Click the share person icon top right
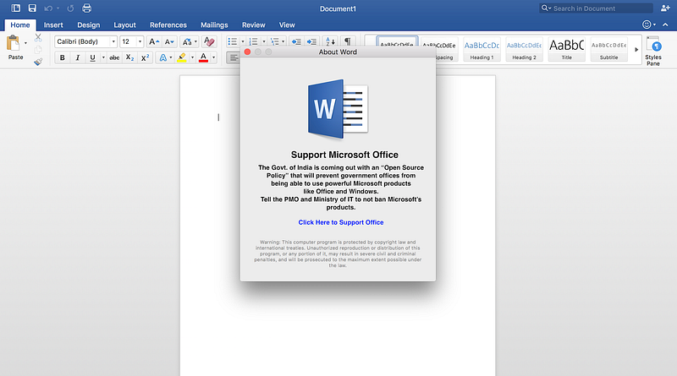This screenshot has height=376, width=677. (x=665, y=8)
